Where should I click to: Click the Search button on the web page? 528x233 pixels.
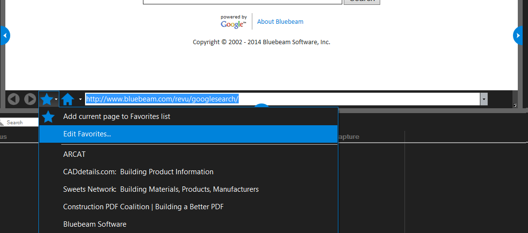coord(362,1)
